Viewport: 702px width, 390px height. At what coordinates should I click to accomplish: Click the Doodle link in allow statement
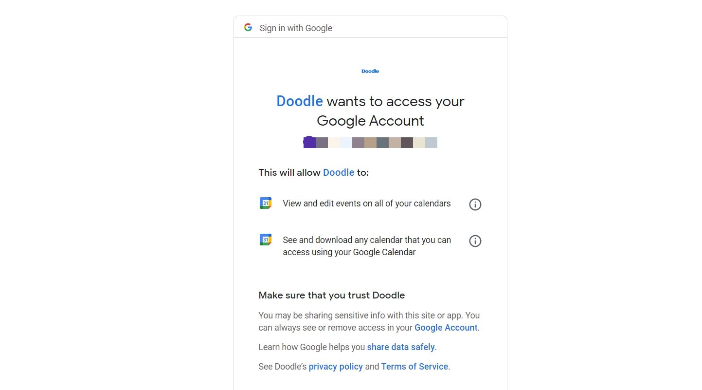click(x=338, y=172)
